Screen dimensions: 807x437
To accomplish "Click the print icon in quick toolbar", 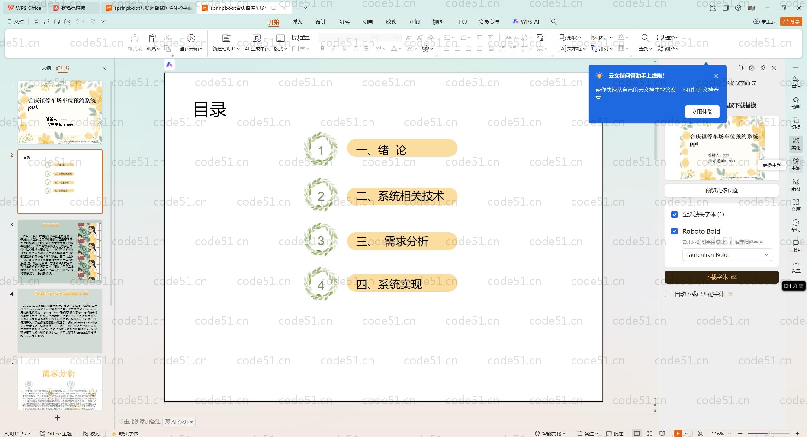I will 57,21.
